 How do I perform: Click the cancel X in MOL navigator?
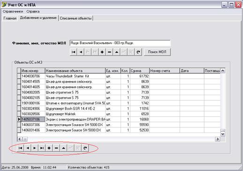[x=131, y=52]
